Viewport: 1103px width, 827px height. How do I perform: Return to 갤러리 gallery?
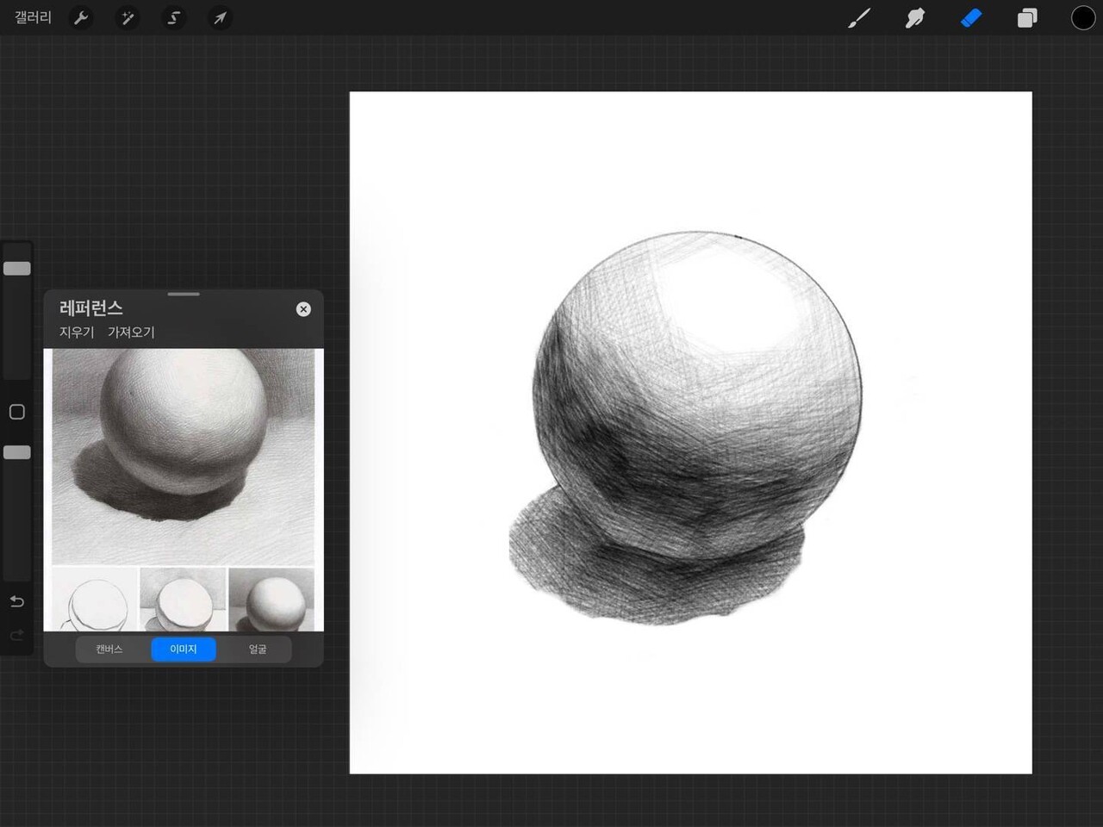[x=33, y=18]
